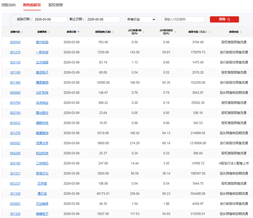Toggle sort arrow on 解禁日期 column
The height and width of the screenshot is (218, 253).
click(x=79, y=32)
